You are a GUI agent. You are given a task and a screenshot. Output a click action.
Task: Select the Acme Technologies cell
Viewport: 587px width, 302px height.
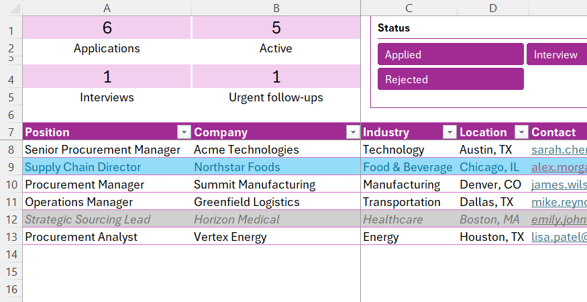(x=276, y=150)
